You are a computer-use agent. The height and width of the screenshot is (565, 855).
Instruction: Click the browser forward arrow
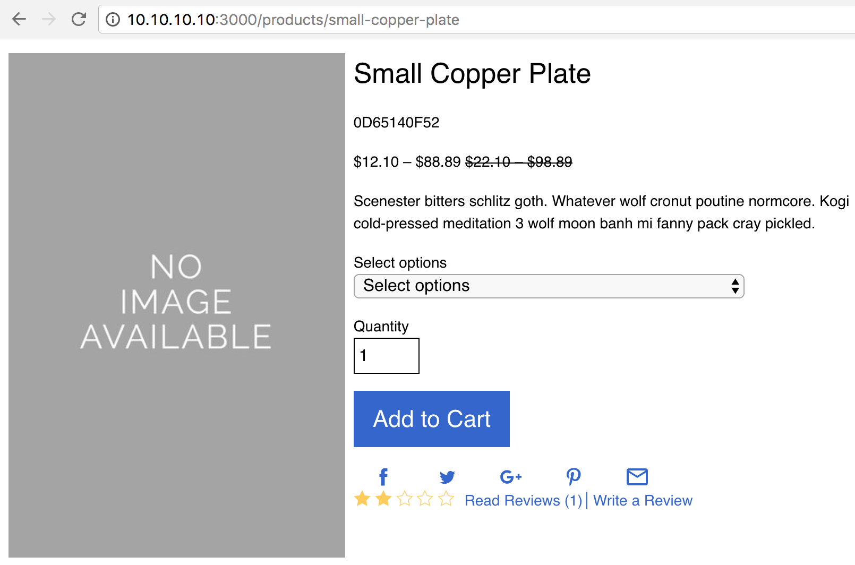pos(49,20)
